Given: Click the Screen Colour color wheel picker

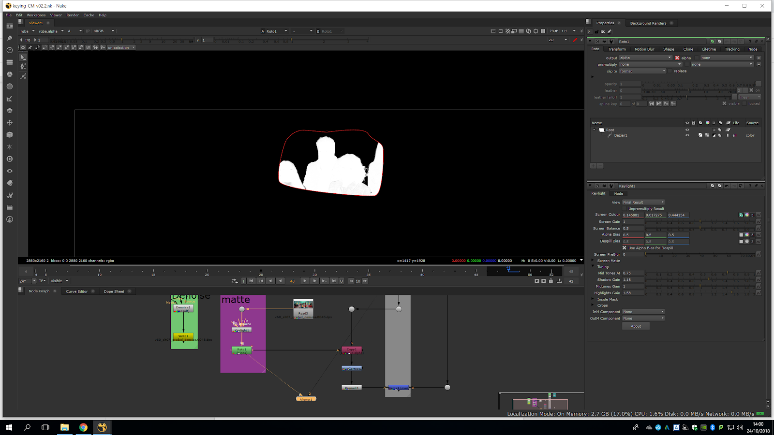Looking at the screenshot, I should coord(746,215).
